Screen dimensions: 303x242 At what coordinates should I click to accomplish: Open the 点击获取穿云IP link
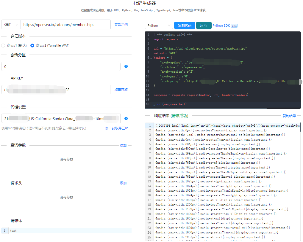(116, 128)
